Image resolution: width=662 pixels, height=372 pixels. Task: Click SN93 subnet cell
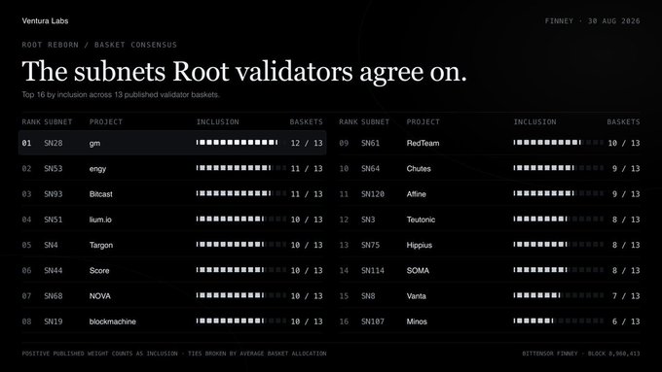(x=54, y=194)
